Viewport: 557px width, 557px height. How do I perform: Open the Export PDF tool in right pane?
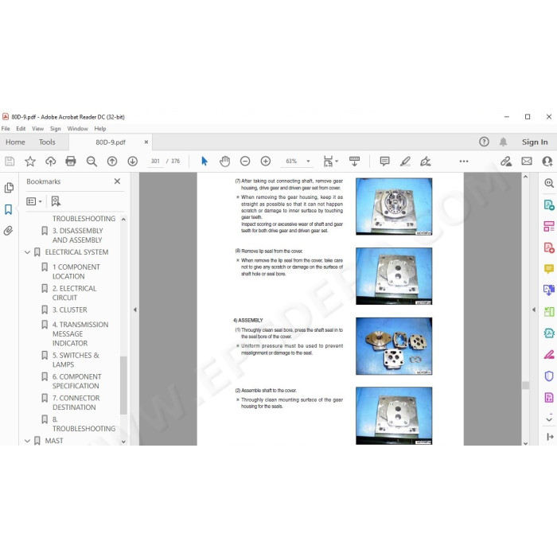point(549,205)
